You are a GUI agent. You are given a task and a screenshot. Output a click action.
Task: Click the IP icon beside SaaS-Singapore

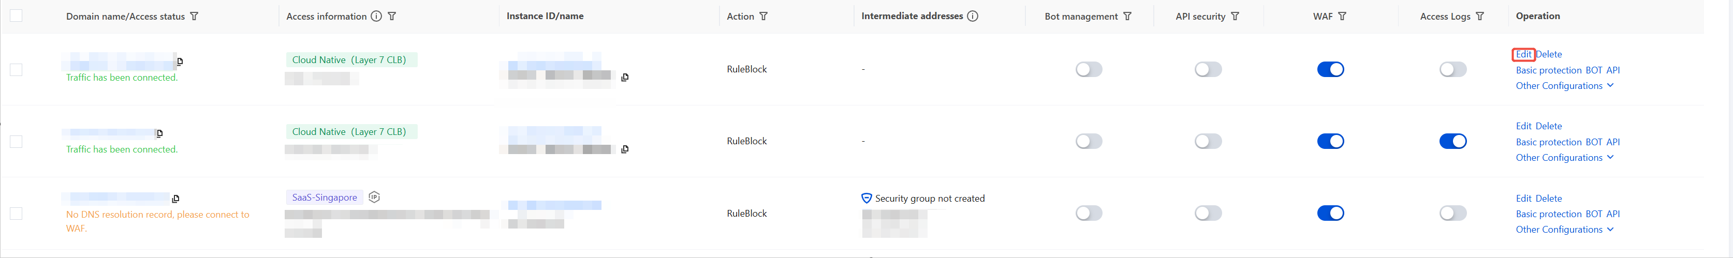coord(375,197)
